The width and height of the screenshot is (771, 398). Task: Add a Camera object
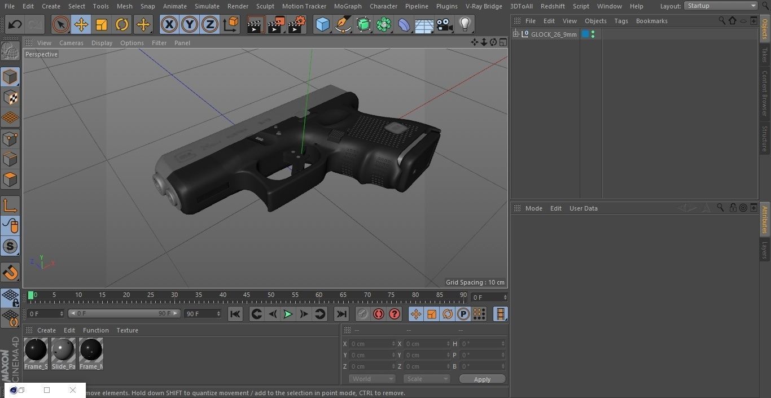445,25
